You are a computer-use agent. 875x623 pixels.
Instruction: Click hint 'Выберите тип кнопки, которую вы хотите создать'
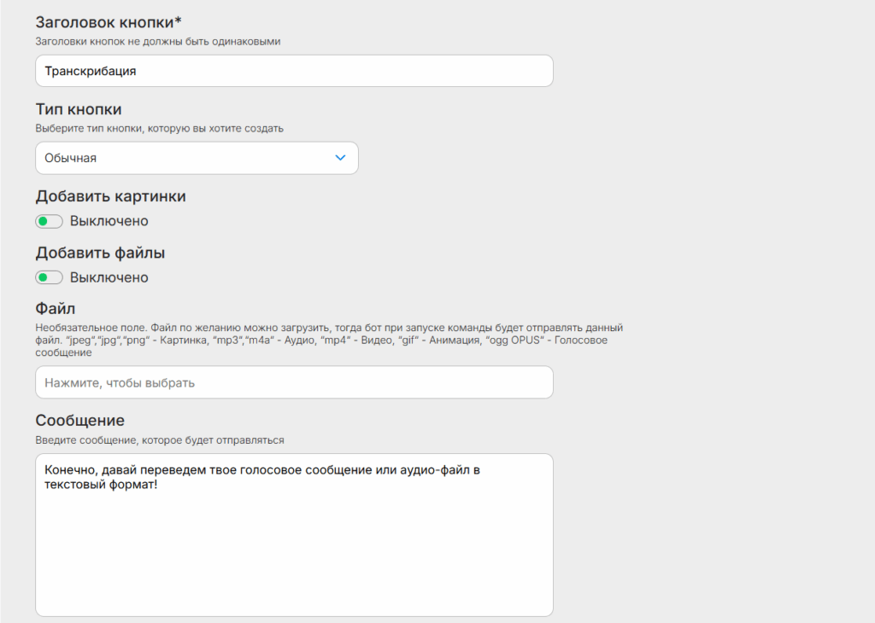click(x=159, y=128)
